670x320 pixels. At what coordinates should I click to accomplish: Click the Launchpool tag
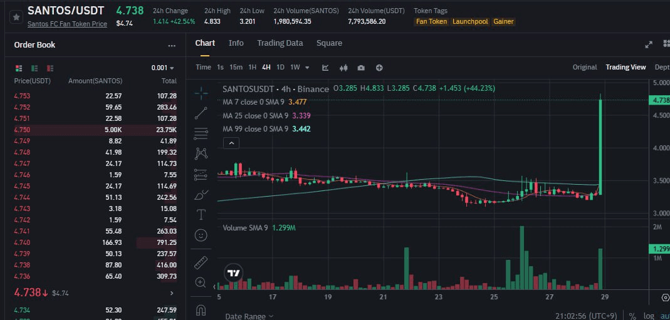470,21
